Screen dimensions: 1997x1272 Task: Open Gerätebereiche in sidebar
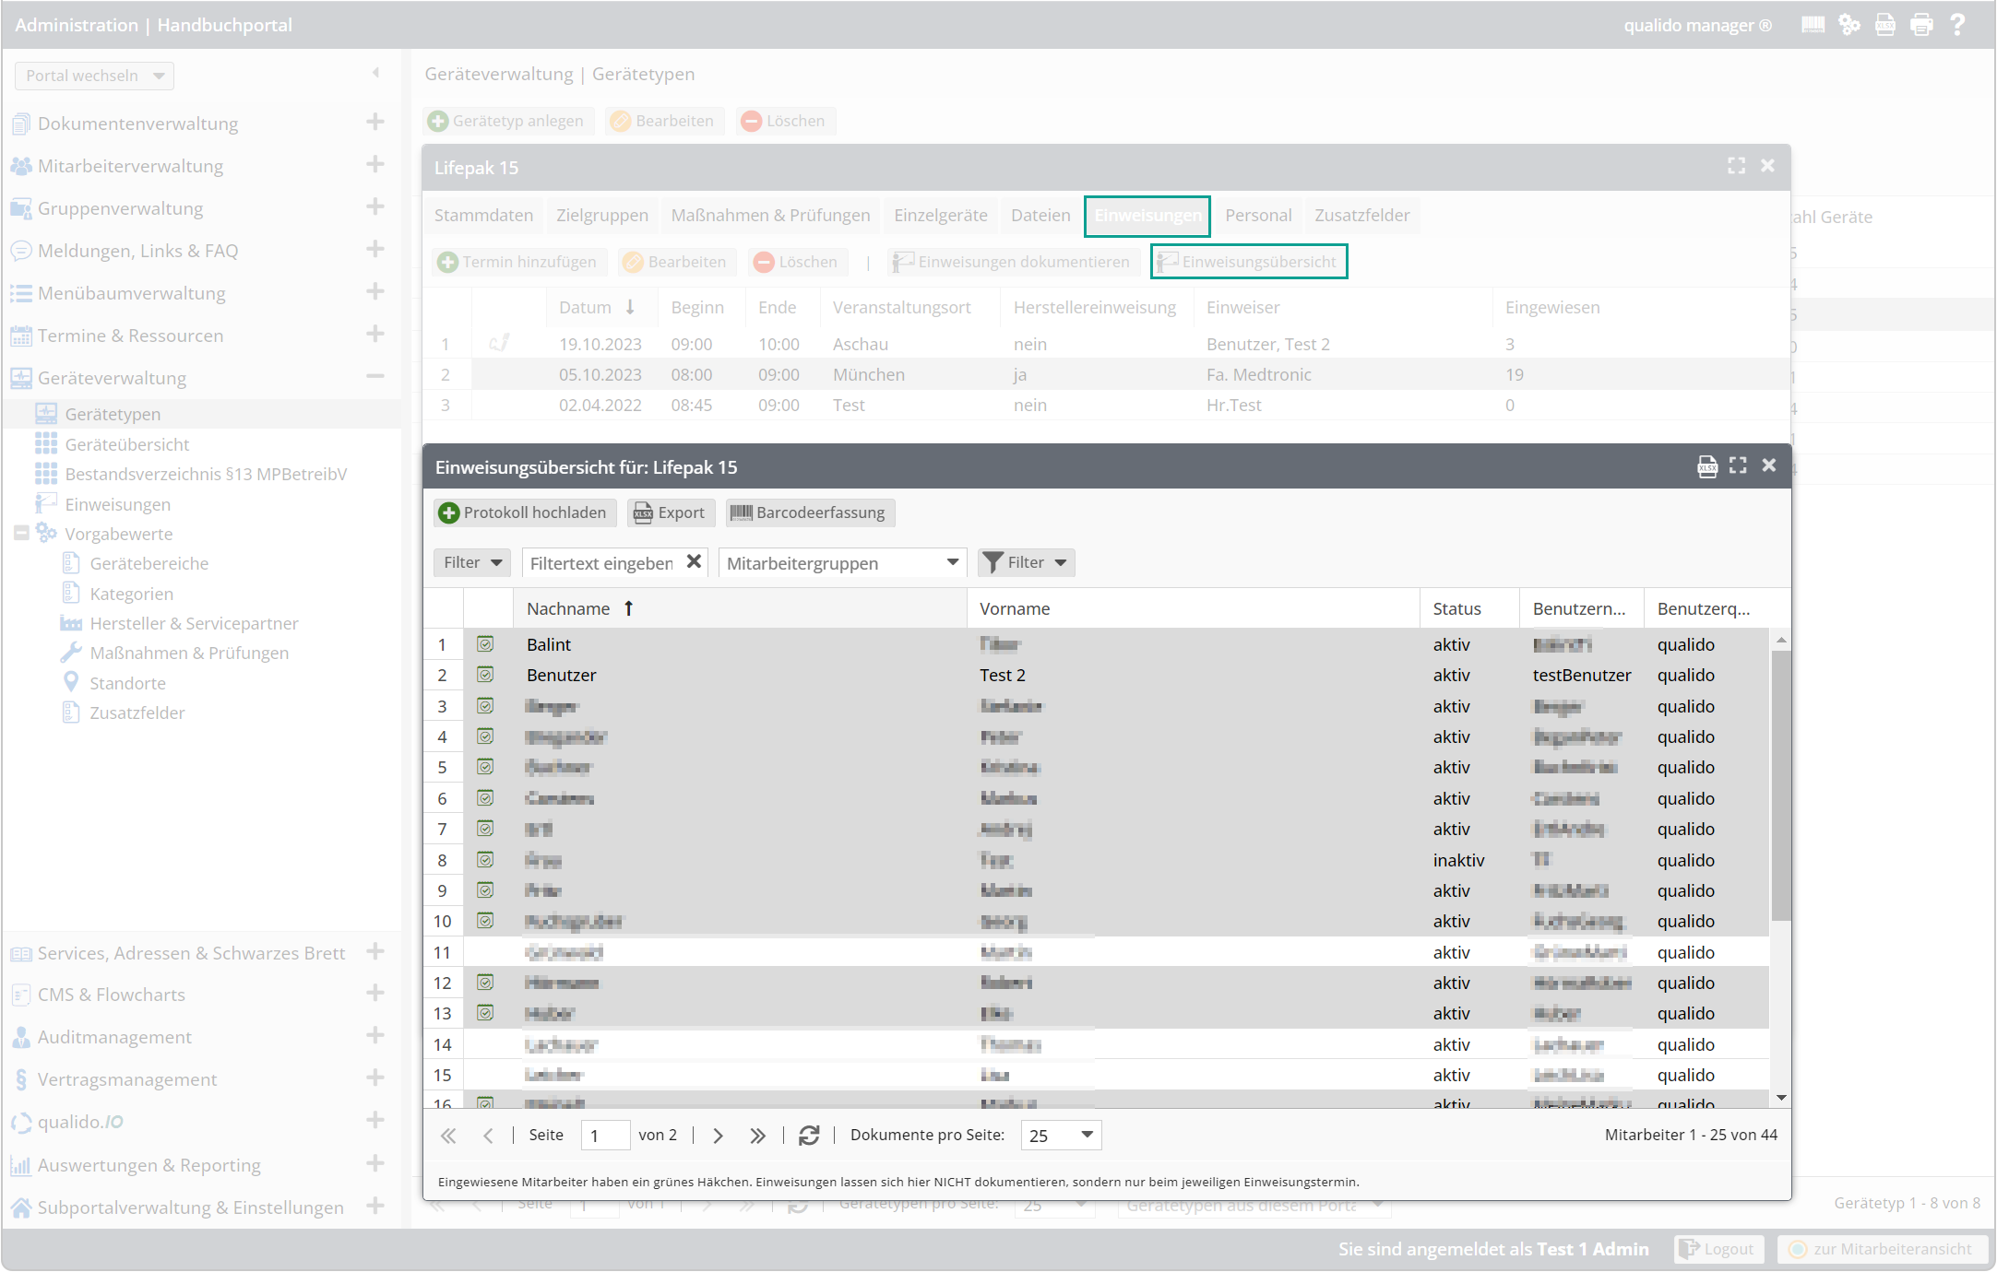(149, 563)
